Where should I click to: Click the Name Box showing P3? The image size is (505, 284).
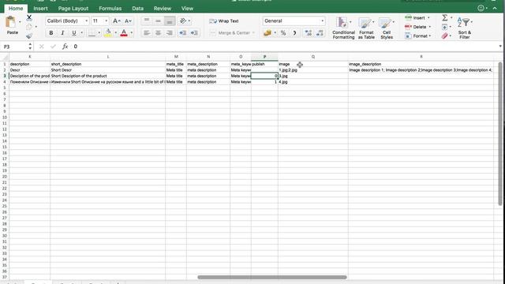[x=14, y=47]
